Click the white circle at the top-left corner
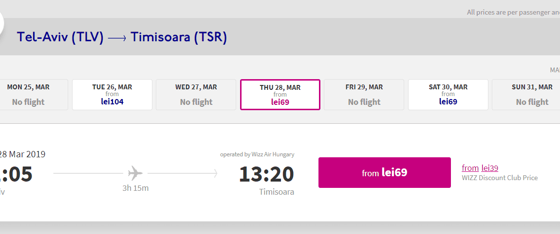Image resolution: width=560 pixels, height=234 pixels. 1,23
